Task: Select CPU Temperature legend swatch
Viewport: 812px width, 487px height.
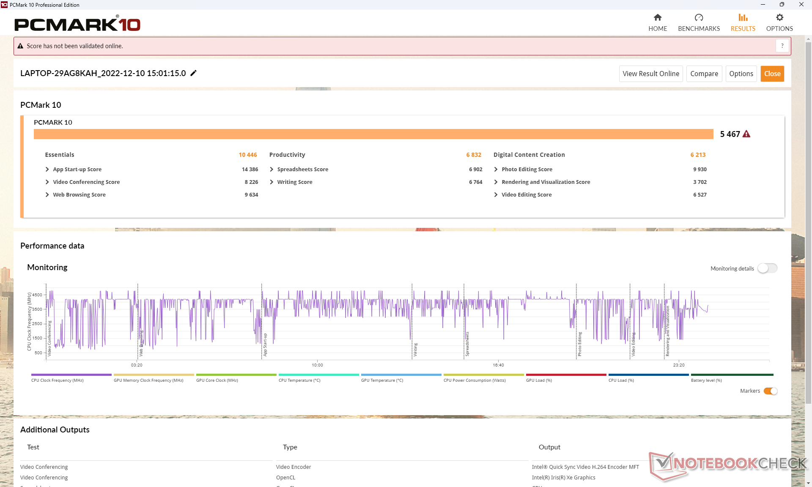Action: (318, 375)
